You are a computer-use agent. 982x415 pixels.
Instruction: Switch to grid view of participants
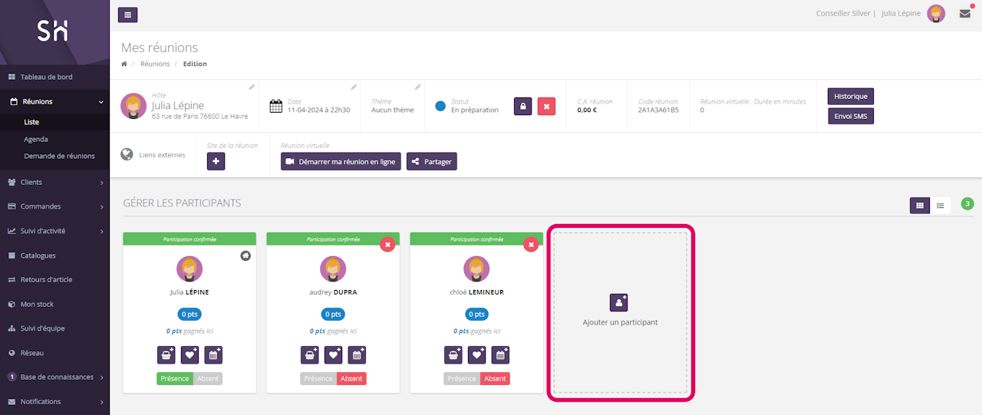click(919, 205)
